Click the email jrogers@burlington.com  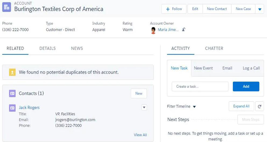pyautogui.click(x=75, y=120)
